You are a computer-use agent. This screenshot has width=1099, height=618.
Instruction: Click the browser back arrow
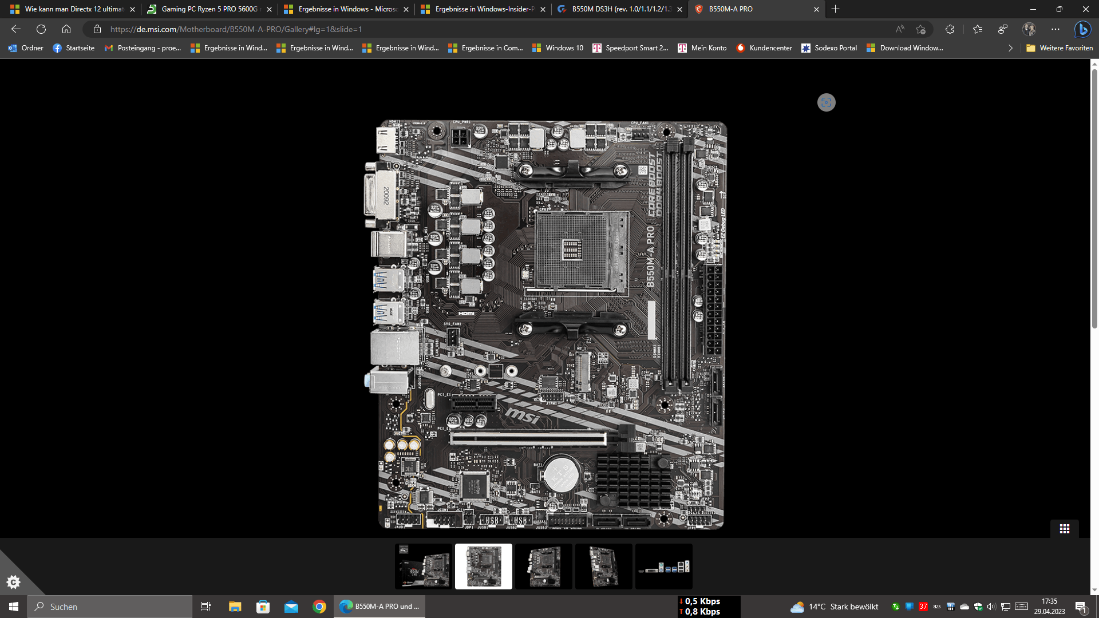point(16,29)
